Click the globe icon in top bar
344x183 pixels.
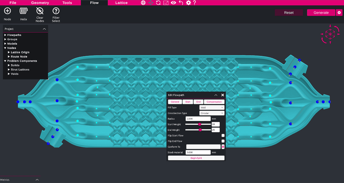click(x=143, y=3)
